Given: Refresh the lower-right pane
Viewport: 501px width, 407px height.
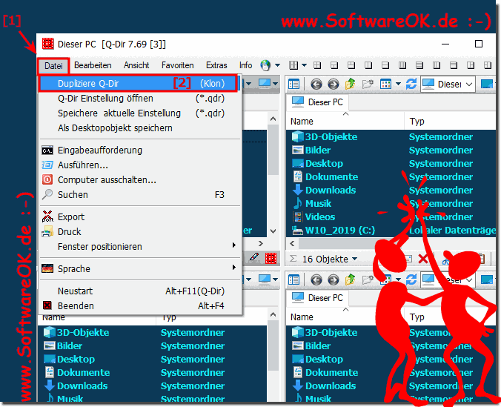Looking at the screenshot, I should [411, 279].
